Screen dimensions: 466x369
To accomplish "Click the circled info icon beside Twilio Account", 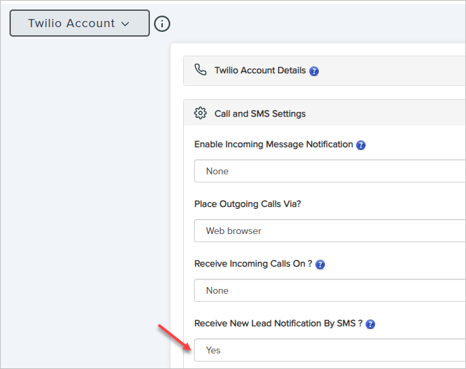I will pos(162,24).
